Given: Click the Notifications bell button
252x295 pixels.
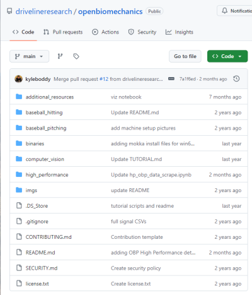Looking at the screenshot, I should (x=234, y=11).
